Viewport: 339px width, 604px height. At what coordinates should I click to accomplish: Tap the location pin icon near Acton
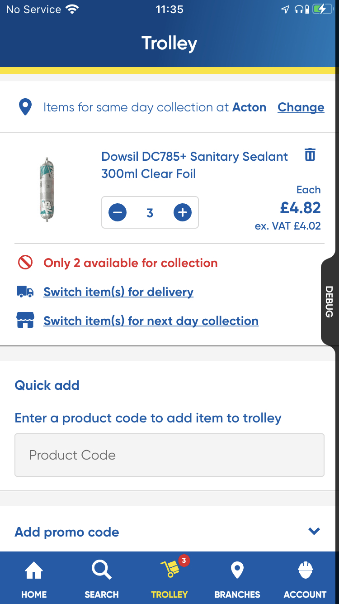[25, 108]
